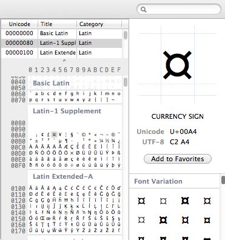Click the Add to Favorites button
Viewport: 225px width, 240px height.
178,159
